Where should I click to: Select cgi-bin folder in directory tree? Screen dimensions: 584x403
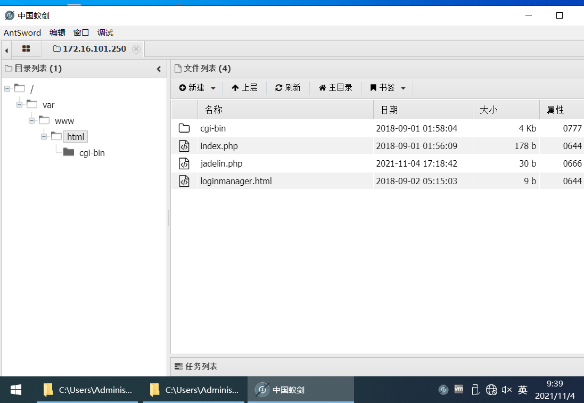tap(92, 153)
